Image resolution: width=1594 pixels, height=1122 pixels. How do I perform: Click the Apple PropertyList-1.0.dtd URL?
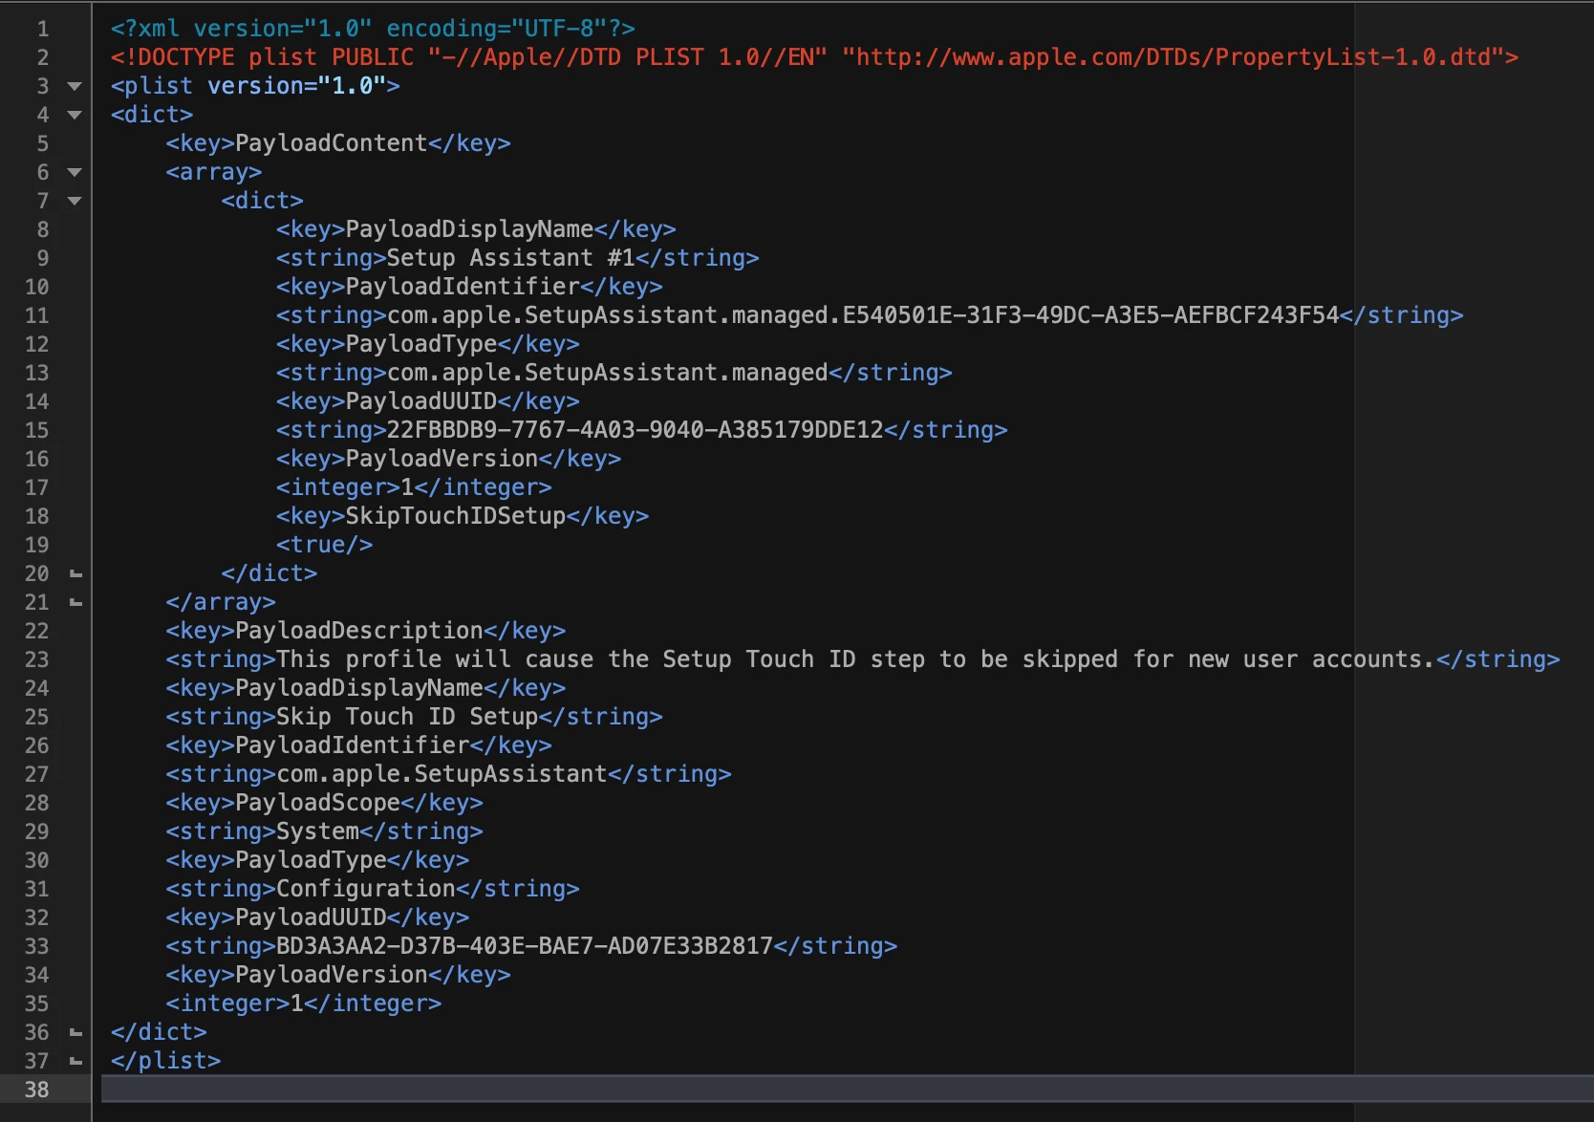[1174, 57]
